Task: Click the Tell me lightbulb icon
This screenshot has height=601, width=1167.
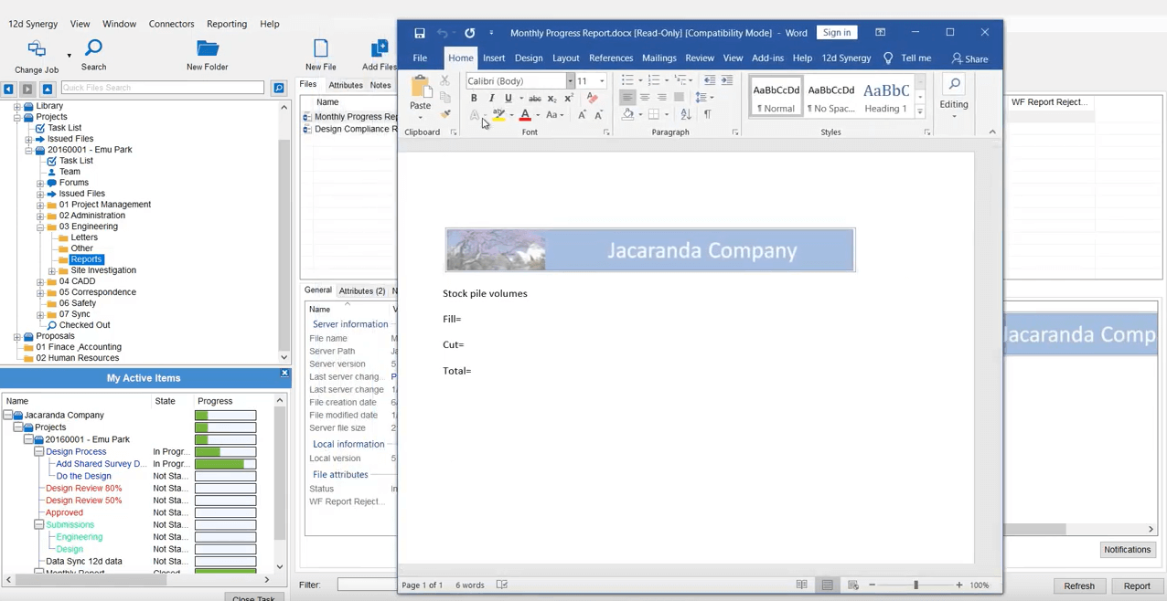Action: [887, 58]
